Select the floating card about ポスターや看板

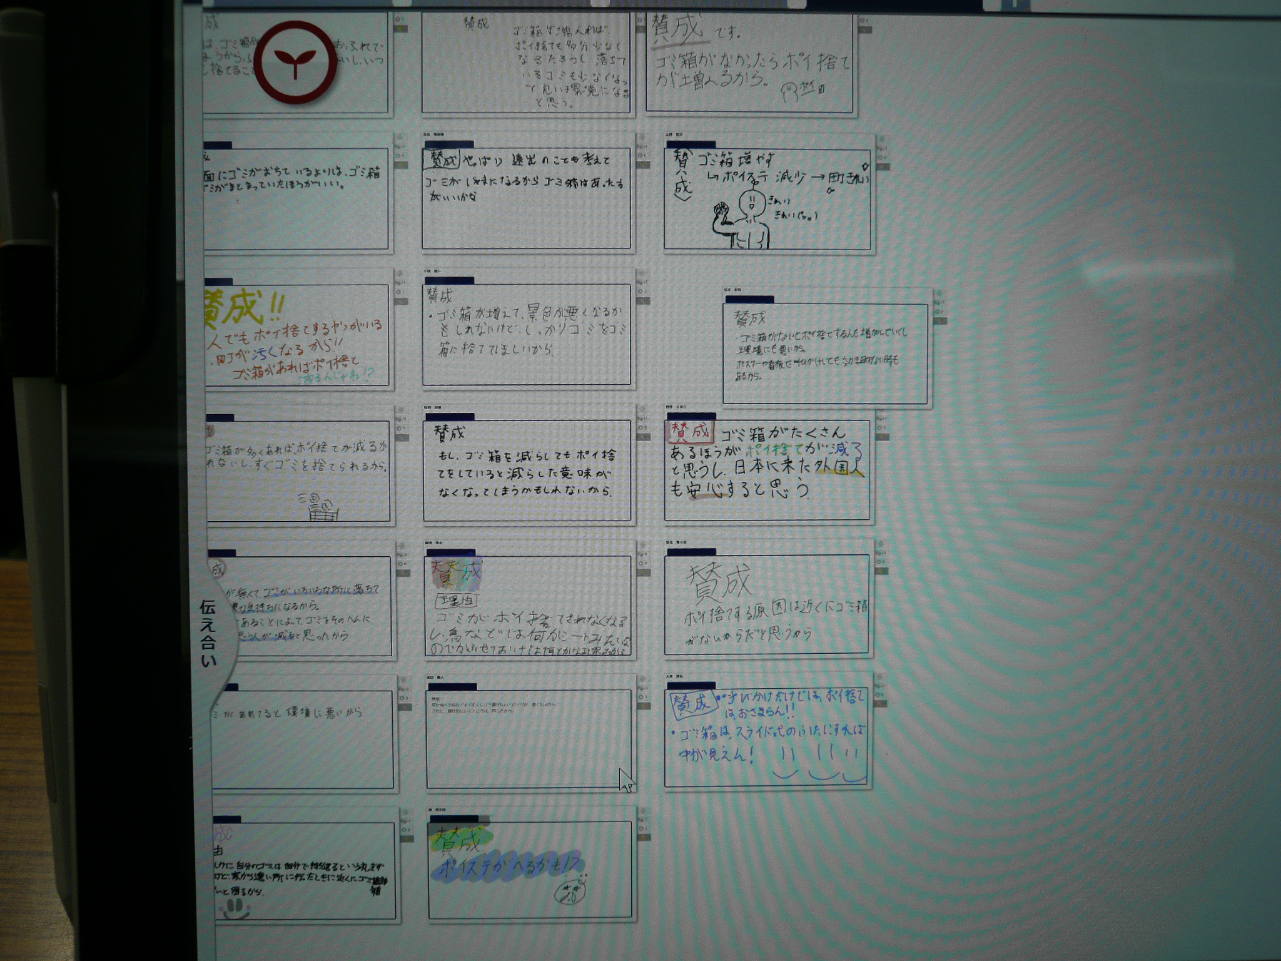824,353
